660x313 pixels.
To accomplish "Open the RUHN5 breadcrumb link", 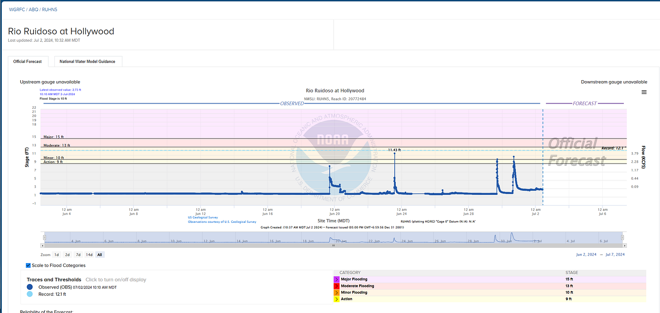I will [50, 9].
